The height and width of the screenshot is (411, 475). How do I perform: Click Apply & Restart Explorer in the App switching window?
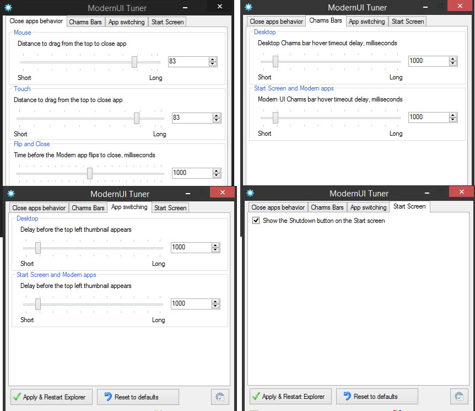[51, 397]
